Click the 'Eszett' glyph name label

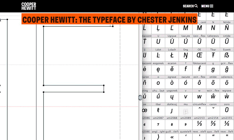227,49
